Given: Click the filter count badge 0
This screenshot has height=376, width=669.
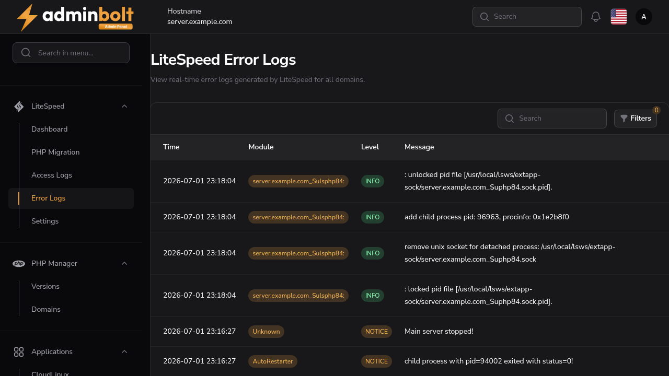Looking at the screenshot, I should pyautogui.click(x=656, y=110).
